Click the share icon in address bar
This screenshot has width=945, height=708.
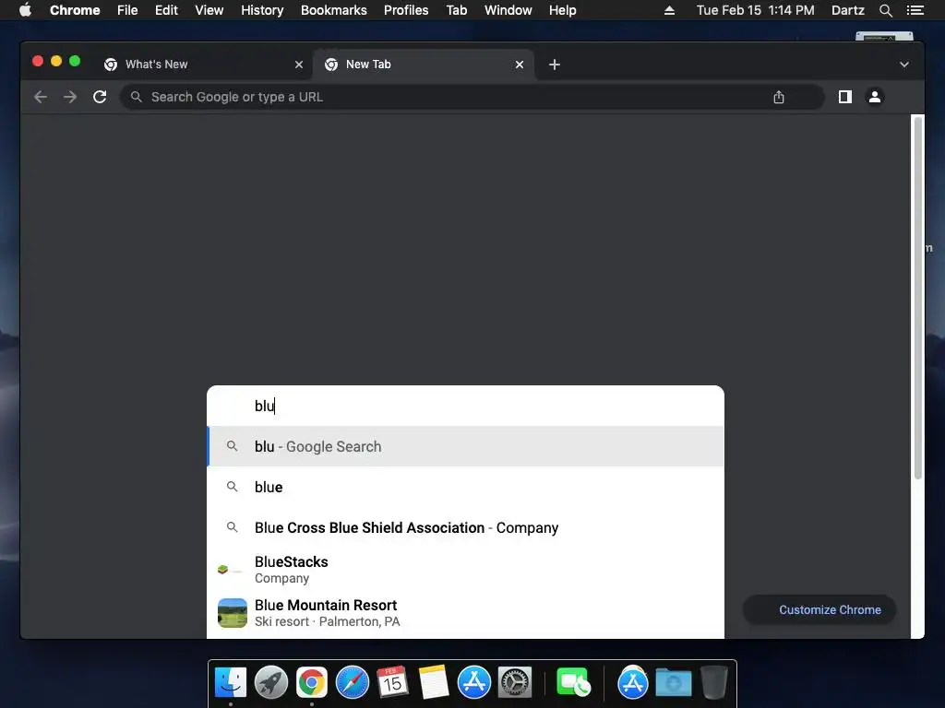point(779,97)
